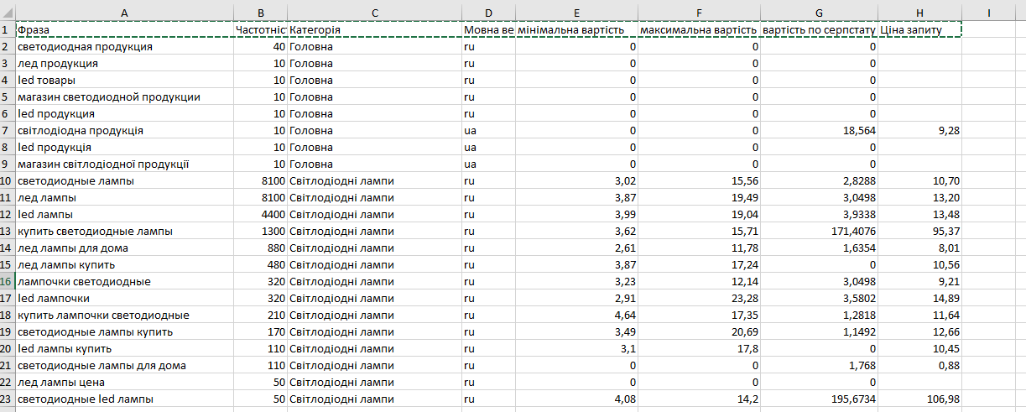Select cell 'лед лампы цена'
Screen dimensions: 1026x412
(x=124, y=383)
